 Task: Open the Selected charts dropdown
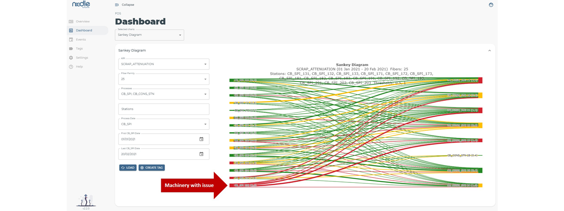click(149, 35)
